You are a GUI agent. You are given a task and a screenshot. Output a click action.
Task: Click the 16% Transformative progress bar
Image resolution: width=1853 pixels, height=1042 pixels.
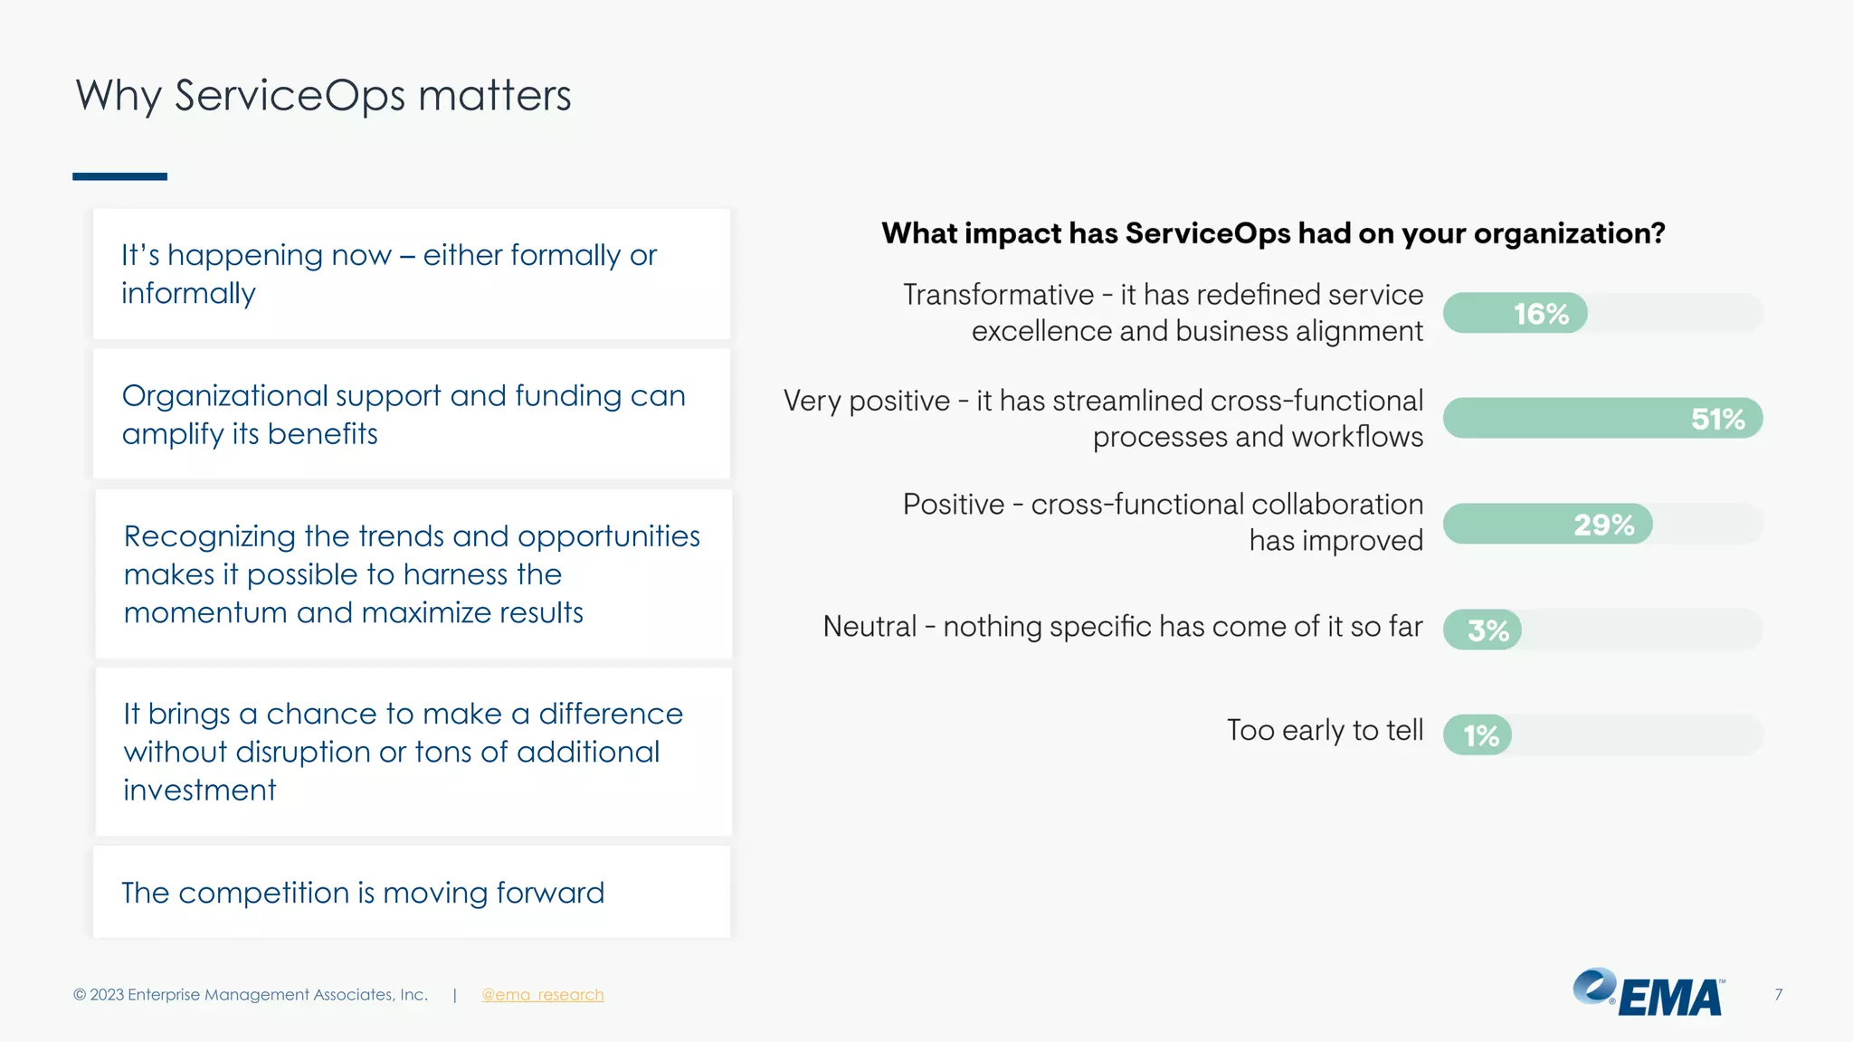point(1516,314)
